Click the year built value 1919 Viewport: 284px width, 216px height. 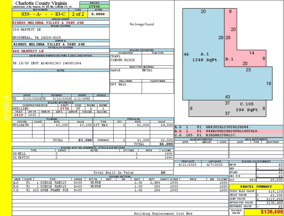pyautogui.click(x=18, y=115)
